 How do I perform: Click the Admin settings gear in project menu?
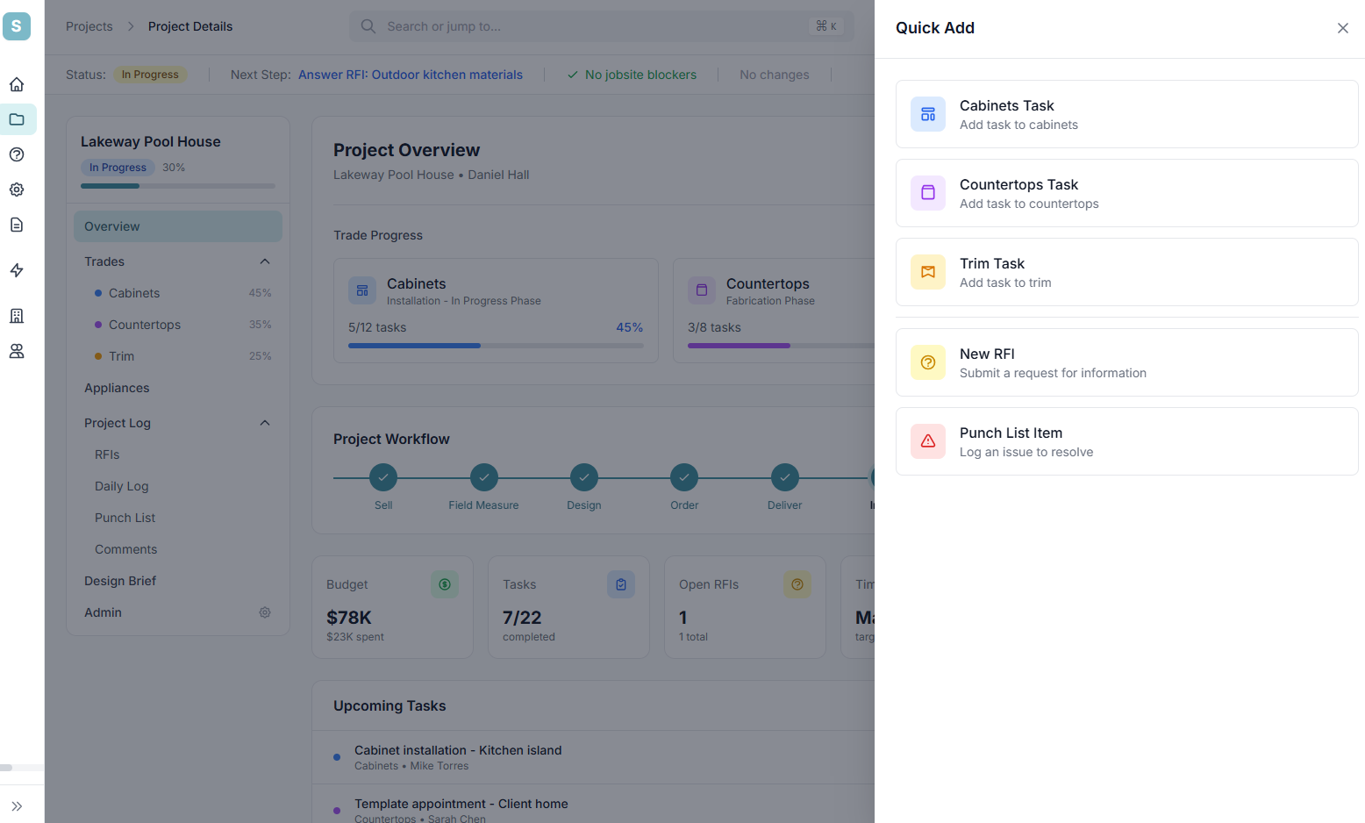(x=265, y=612)
